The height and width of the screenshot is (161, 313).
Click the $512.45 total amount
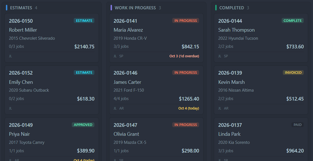click(295, 99)
